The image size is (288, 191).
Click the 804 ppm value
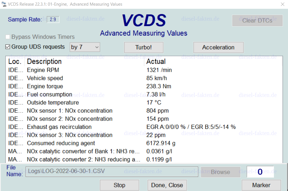coord(157,111)
